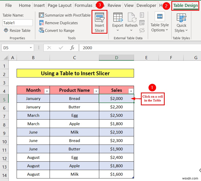Click the Remove Duplicates icon
This screenshot has width=201, height=181.
tap(41, 23)
